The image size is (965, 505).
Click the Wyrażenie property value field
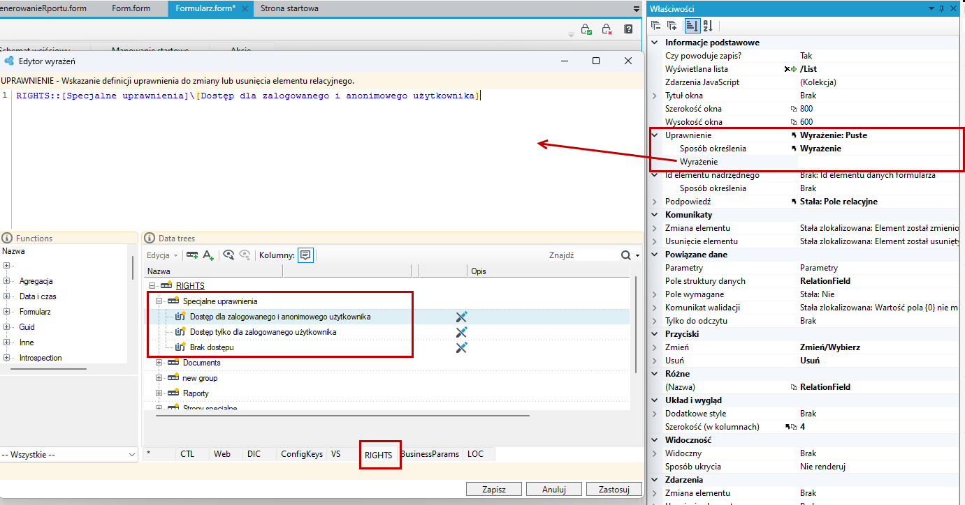[878, 162]
